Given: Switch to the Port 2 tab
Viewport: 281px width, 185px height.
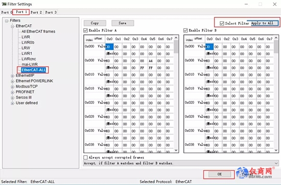Looking at the screenshot, I should pyautogui.click(x=36, y=12).
